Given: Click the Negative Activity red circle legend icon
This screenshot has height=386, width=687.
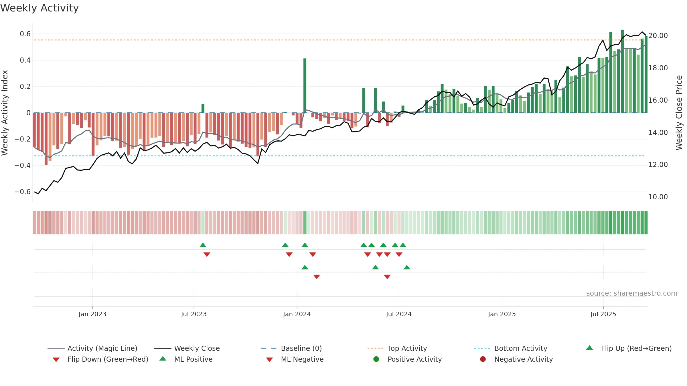Looking at the screenshot, I should click(483, 359).
